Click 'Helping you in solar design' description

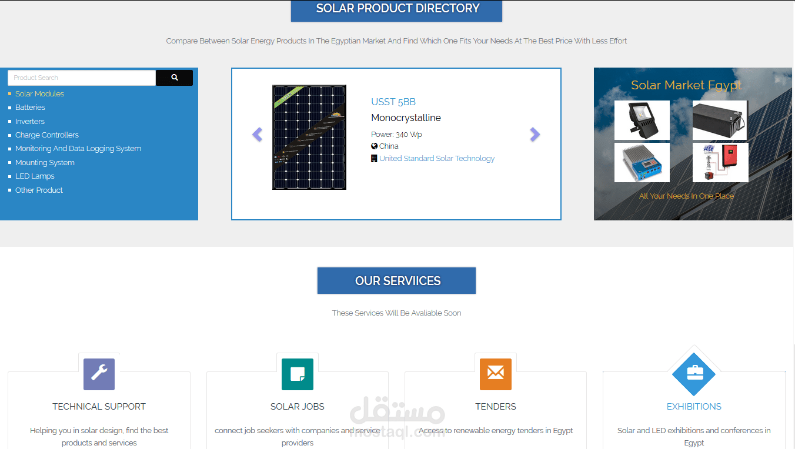click(x=99, y=437)
